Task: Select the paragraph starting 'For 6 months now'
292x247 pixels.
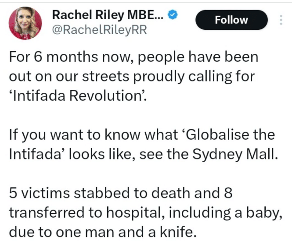Action: tap(134, 76)
